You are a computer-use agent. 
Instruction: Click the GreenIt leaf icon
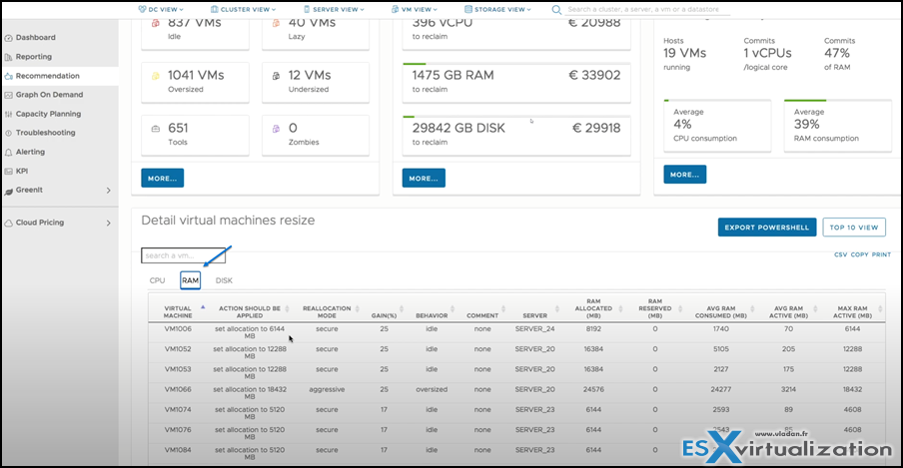coord(8,191)
